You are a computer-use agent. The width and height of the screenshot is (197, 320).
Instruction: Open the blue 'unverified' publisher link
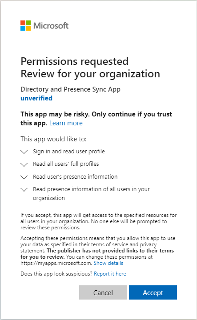pos(36,98)
